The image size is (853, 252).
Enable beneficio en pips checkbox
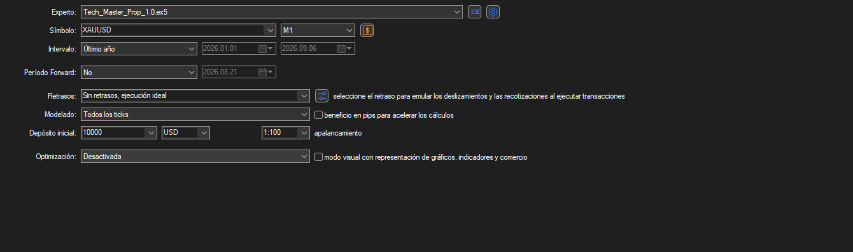click(x=319, y=115)
